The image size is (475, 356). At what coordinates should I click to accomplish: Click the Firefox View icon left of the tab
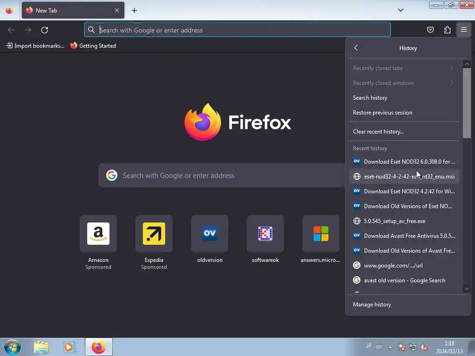point(9,10)
